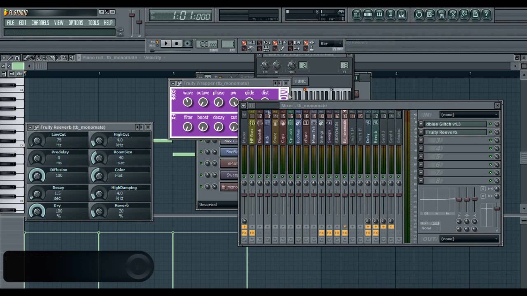Screen dimensions: 527x296
Task: Open the Bar snap dropdown
Action: point(331,43)
